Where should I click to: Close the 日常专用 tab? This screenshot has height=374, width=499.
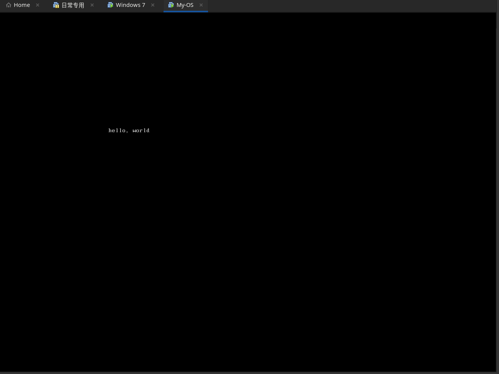point(92,5)
